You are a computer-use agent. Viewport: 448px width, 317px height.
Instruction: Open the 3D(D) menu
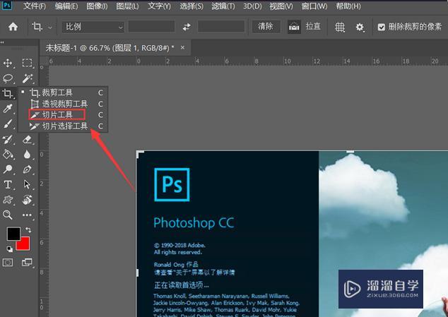tap(252, 6)
